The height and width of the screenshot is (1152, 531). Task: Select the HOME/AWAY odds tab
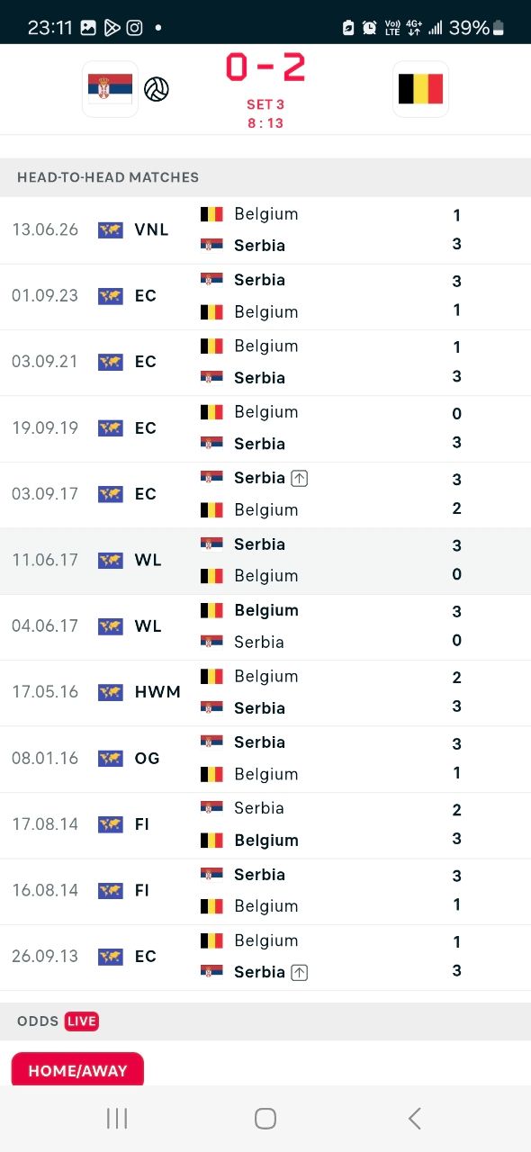(77, 1069)
